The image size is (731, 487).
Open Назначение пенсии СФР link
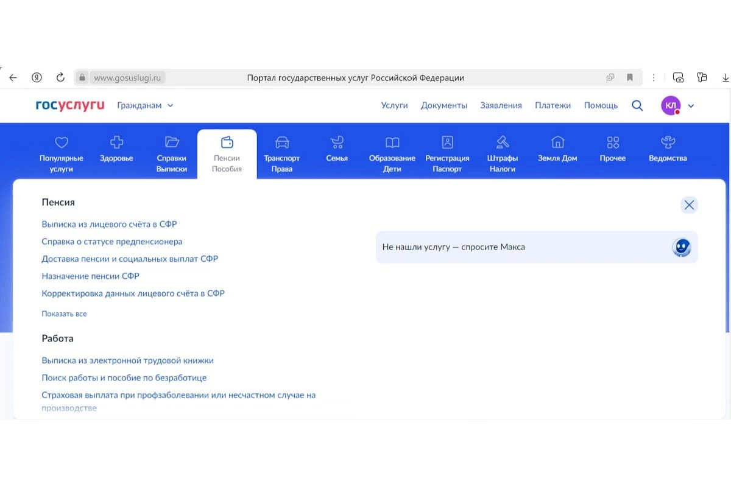pyautogui.click(x=90, y=276)
